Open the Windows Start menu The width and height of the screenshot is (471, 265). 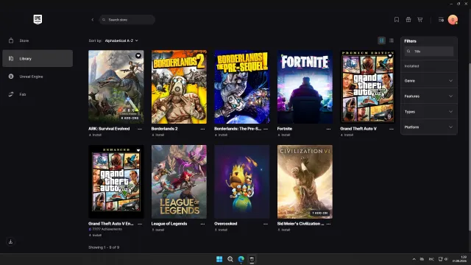[219, 259]
